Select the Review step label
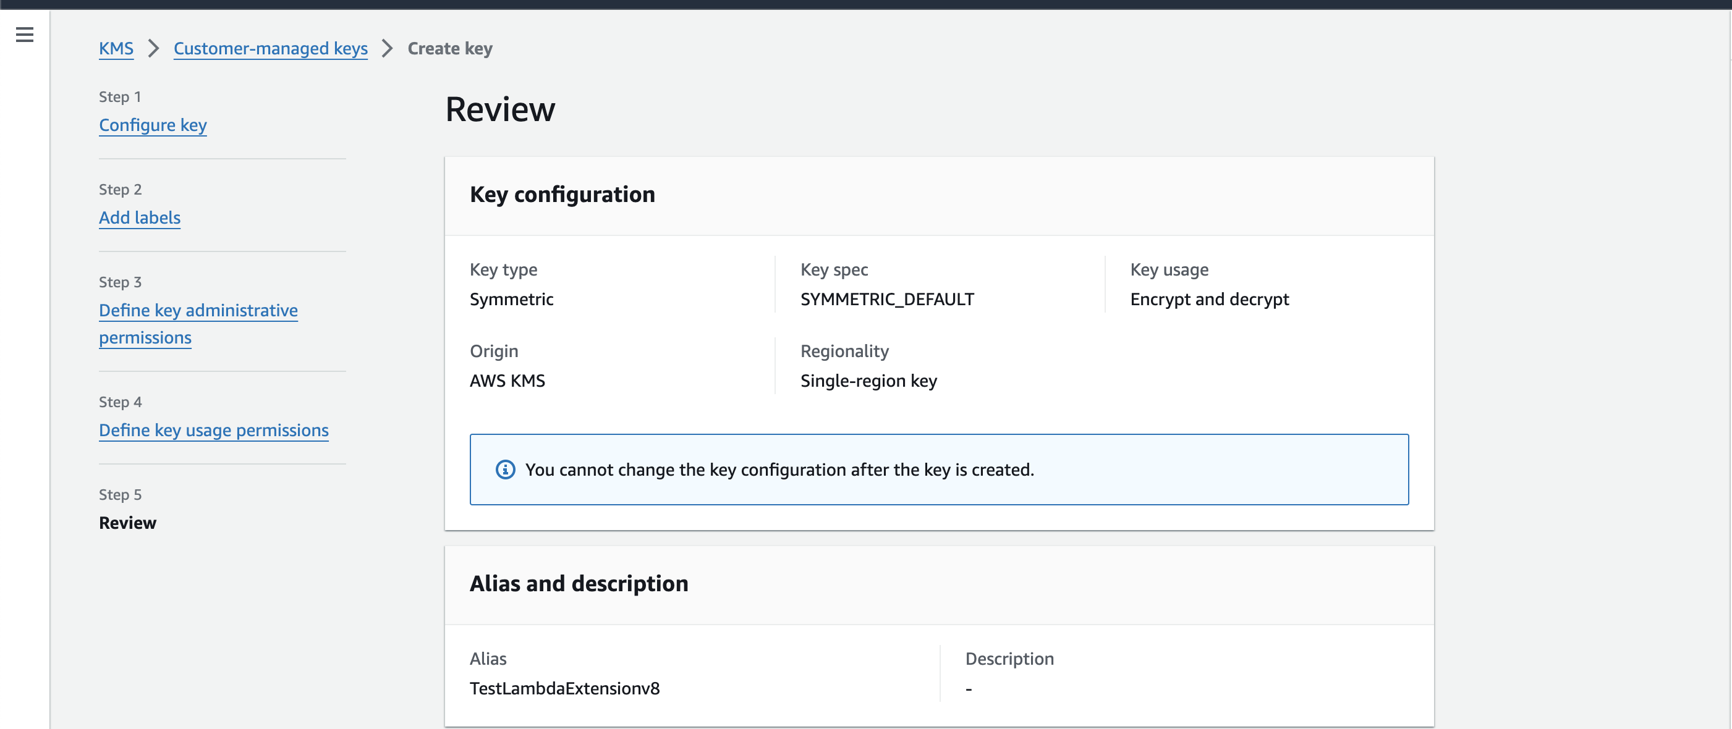1732x729 pixels. [127, 523]
